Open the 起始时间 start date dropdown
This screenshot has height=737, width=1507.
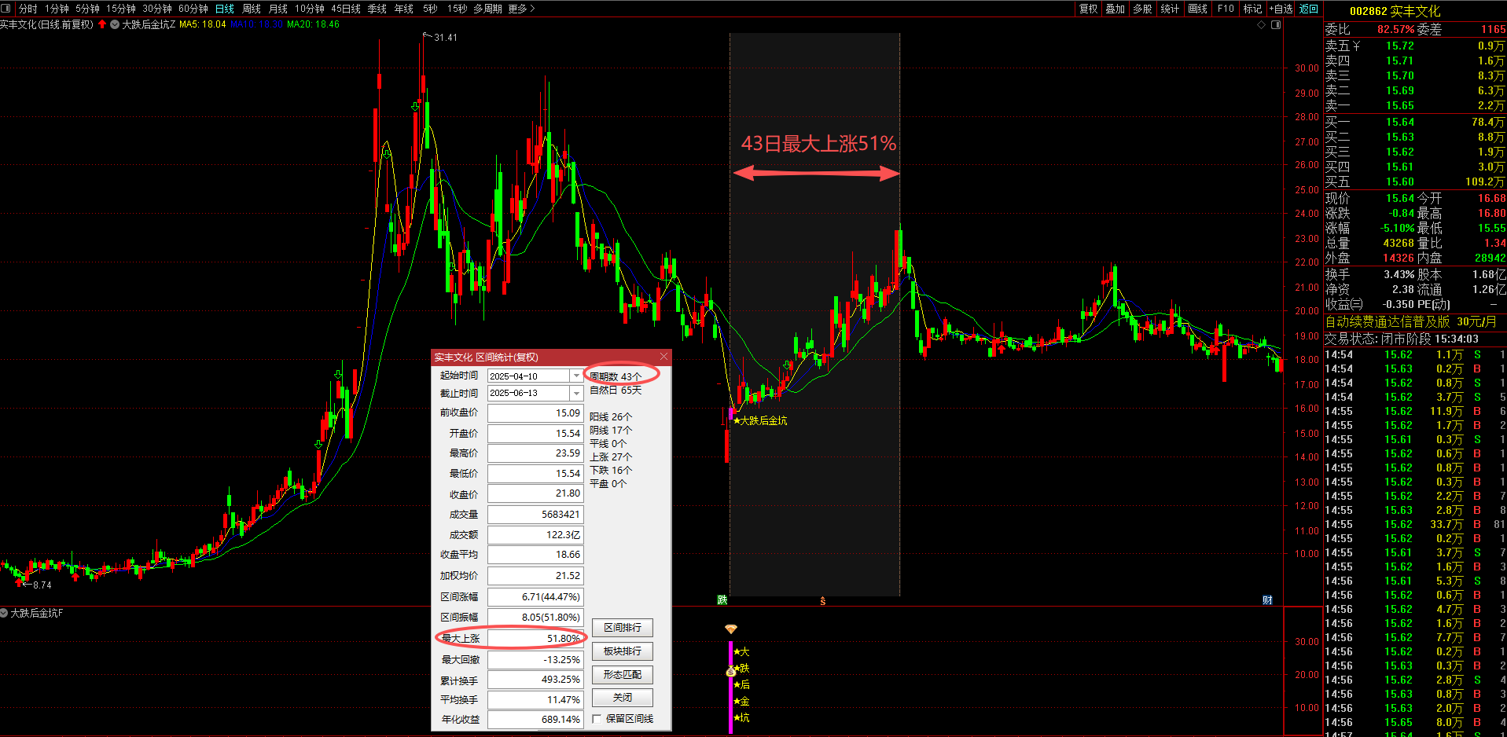(x=576, y=376)
